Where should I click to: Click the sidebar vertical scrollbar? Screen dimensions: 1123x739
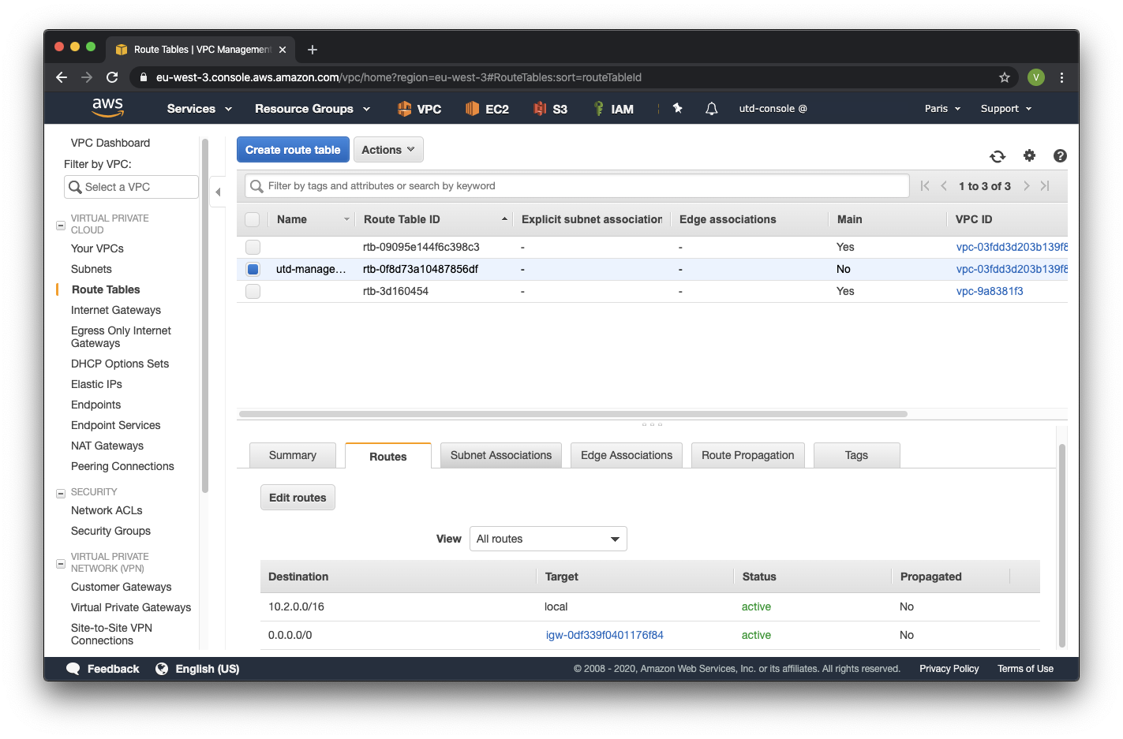click(205, 315)
